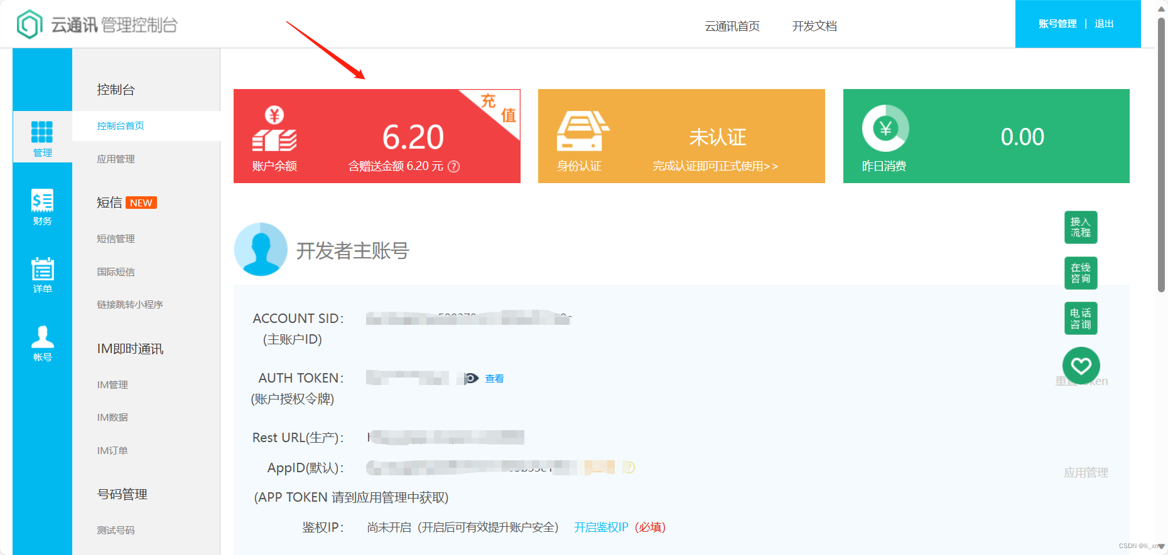Click 开启鉴权IP link
Viewport: 1168px width, 555px height.
pyautogui.click(x=601, y=527)
